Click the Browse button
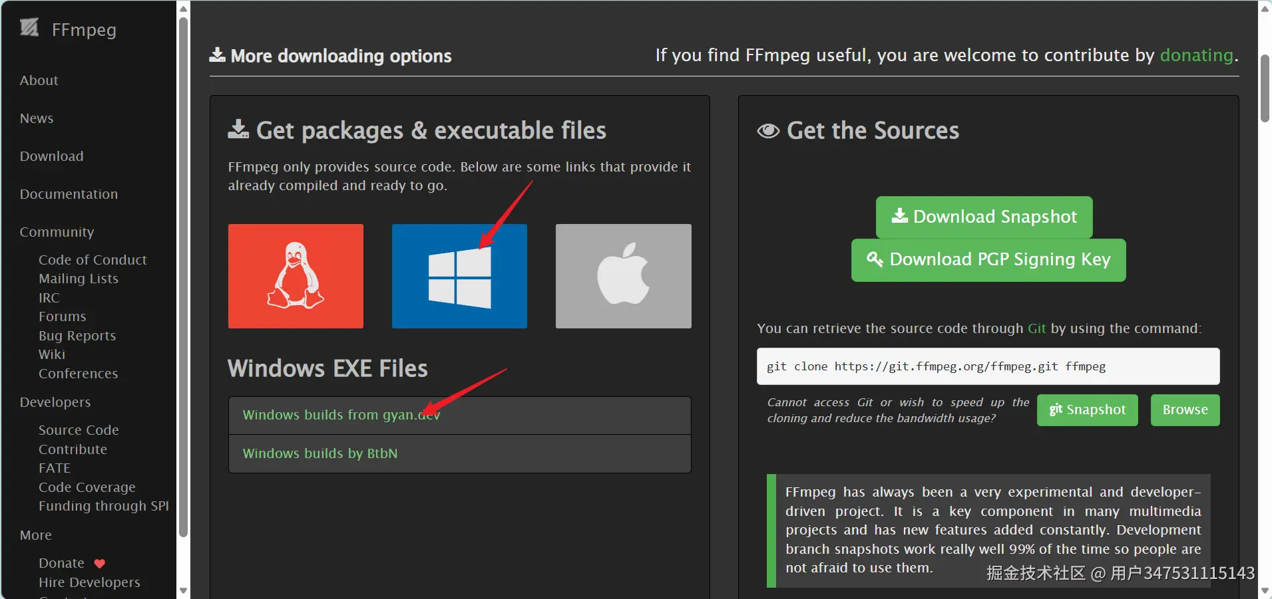Image resolution: width=1272 pixels, height=599 pixels. coord(1185,410)
